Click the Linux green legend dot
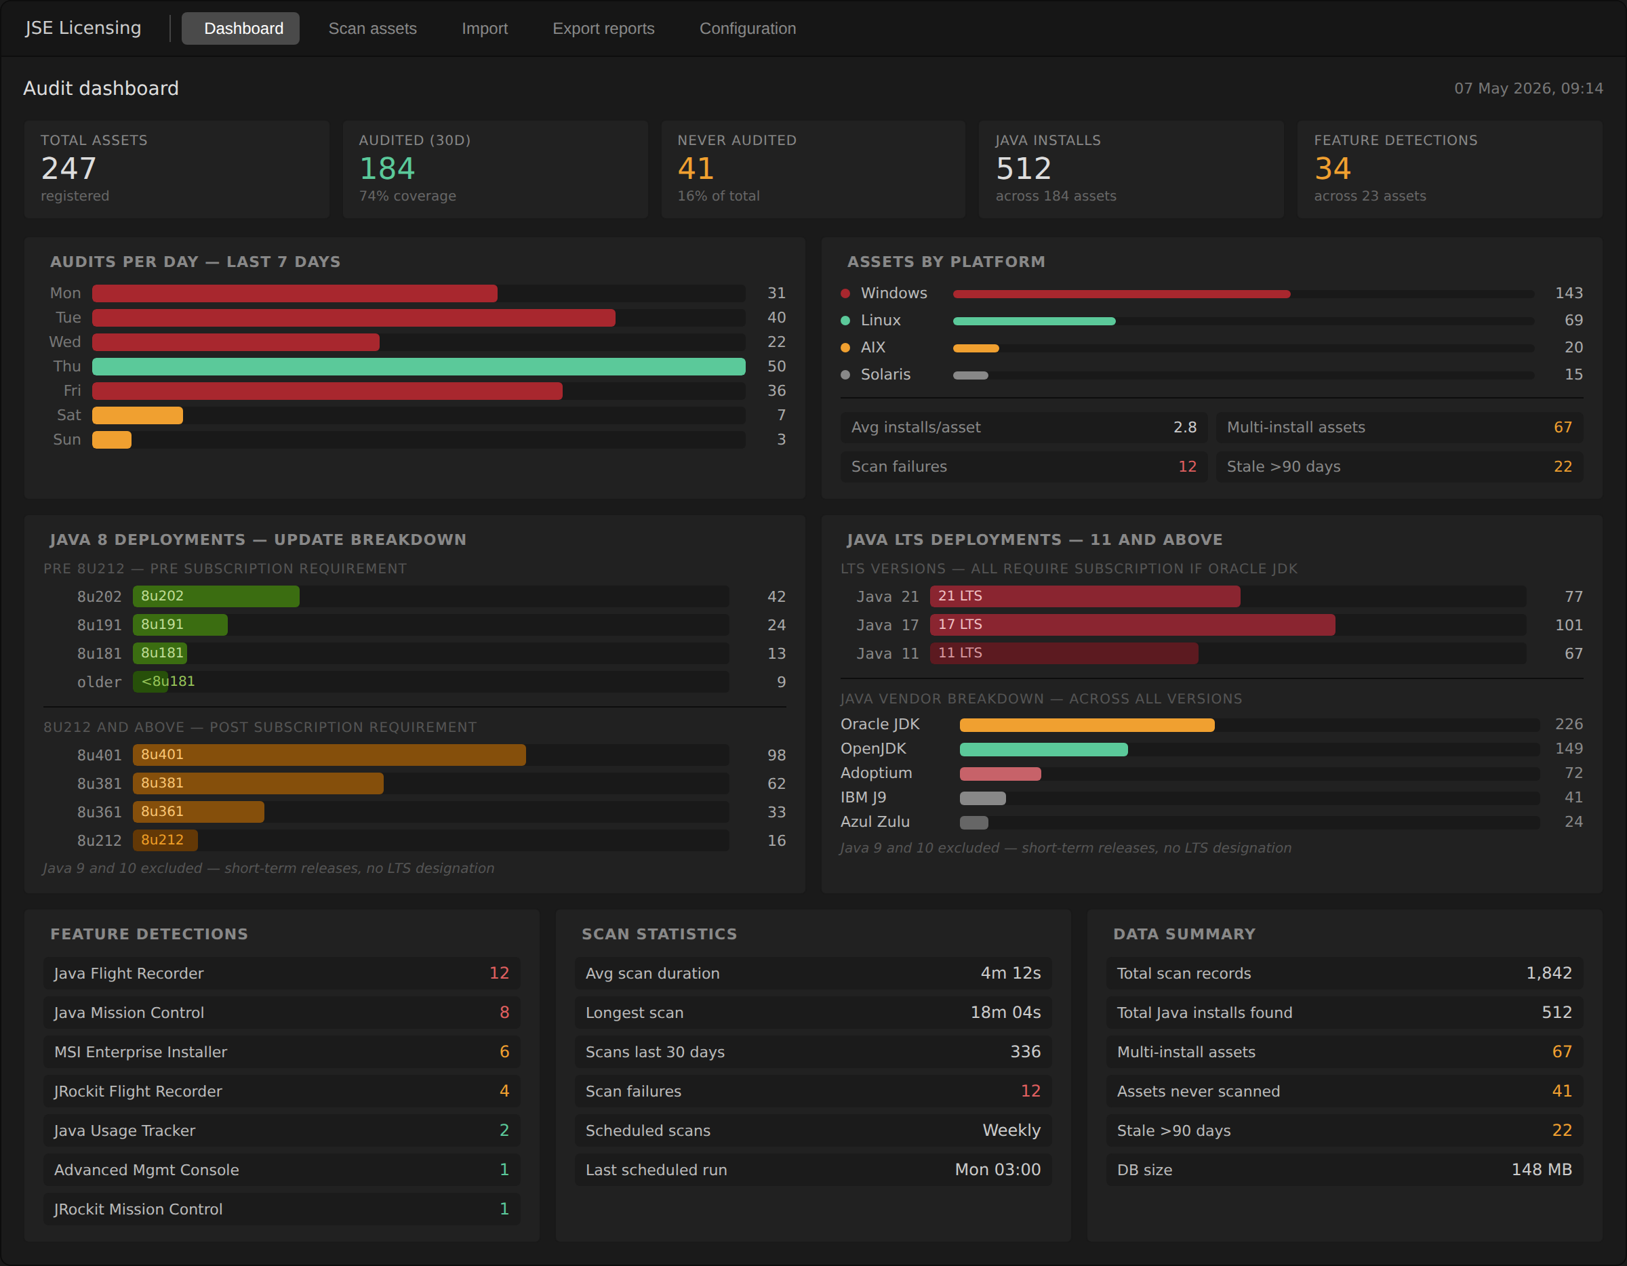Image resolution: width=1627 pixels, height=1266 pixels. pos(845,321)
